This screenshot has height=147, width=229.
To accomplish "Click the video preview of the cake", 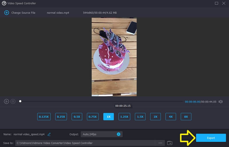I will [114, 57].
